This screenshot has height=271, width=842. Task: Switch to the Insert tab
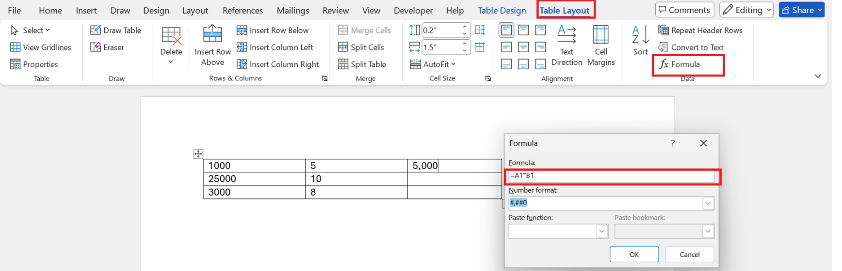(x=86, y=10)
